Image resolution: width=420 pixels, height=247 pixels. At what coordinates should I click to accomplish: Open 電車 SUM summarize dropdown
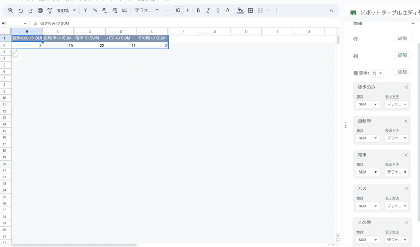(367, 172)
